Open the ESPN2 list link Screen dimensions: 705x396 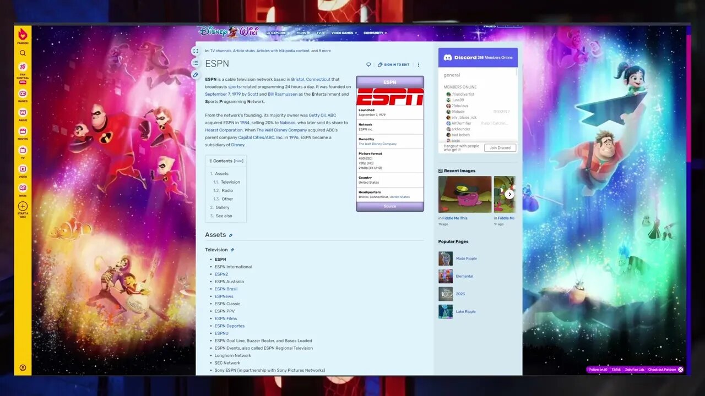tap(221, 274)
